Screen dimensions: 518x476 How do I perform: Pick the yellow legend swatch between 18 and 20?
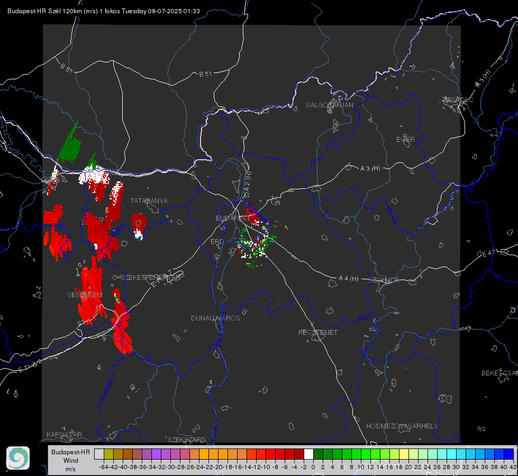coord(404,454)
